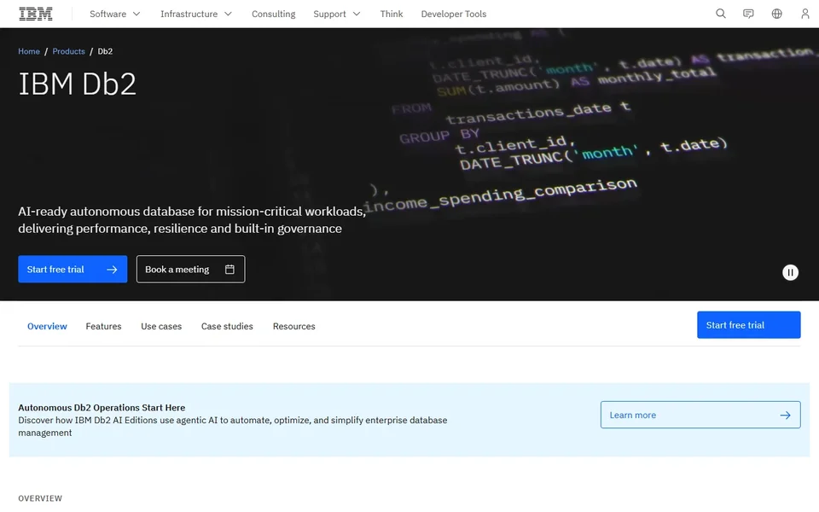This screenshot has height=512, width=819.
Task: Open the search icon in header
Action: click(x=720, y=14)
